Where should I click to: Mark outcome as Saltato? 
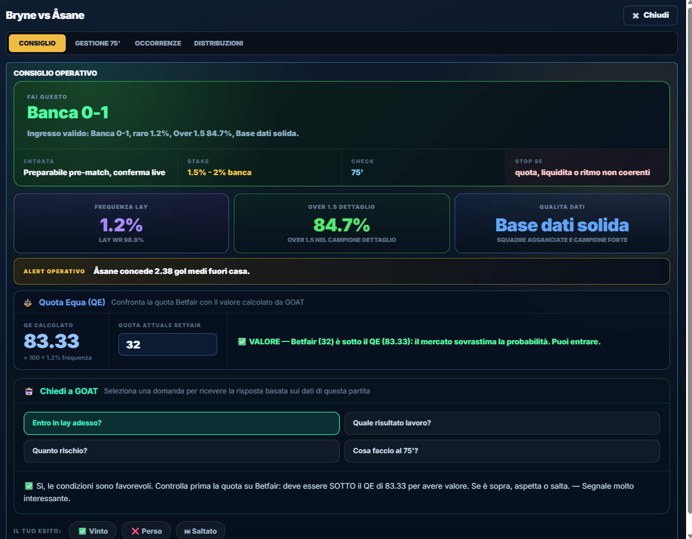[200, 531]
